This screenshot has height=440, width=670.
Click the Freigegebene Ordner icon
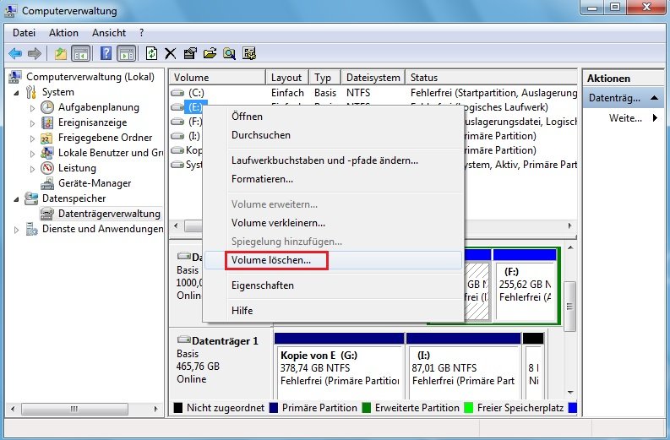(46, 138)
